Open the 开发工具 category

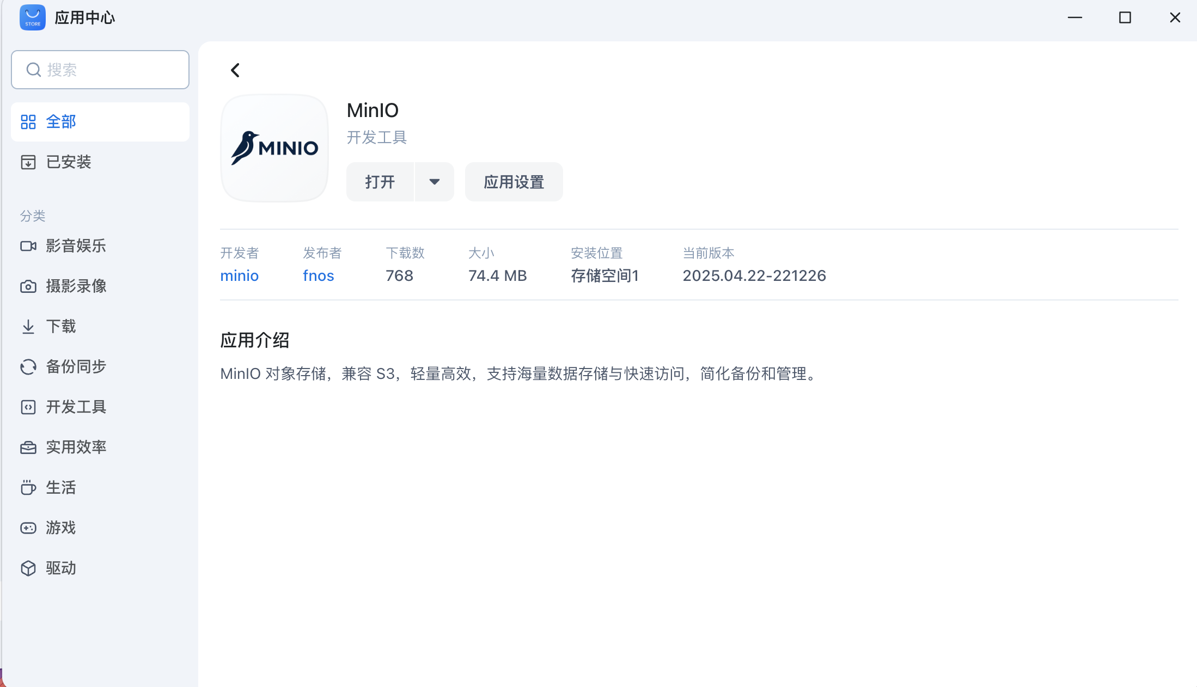click(x=76, y=407)
